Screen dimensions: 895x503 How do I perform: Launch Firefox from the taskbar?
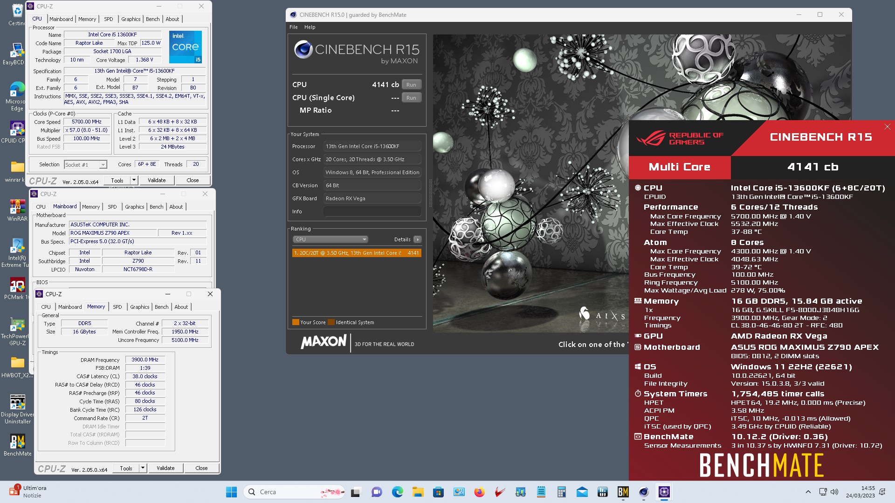pyautogui.click(x=479, y=492)
